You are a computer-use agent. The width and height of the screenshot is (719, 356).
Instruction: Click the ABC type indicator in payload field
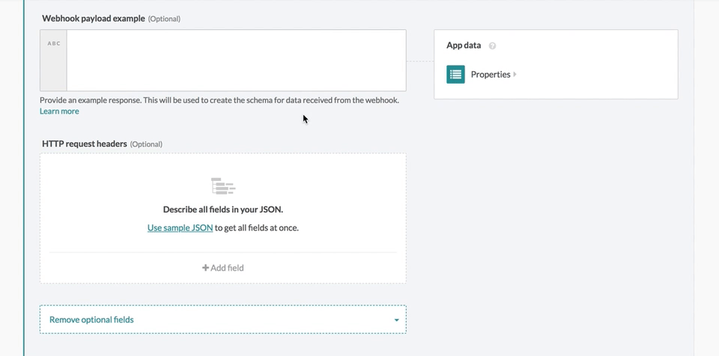pyautogui.click(x=54, y=43)
